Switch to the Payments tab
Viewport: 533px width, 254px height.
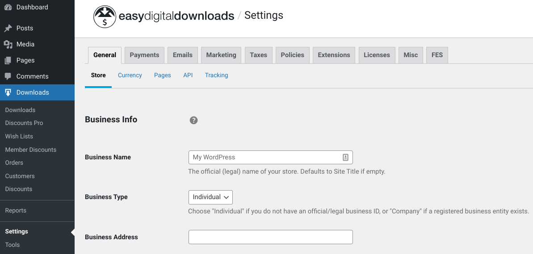point(144,55)
